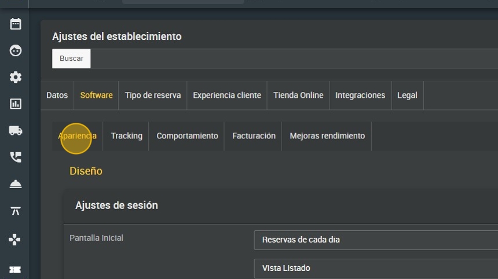
Task: Select the delivery truck icon
Action: pos(15,130)
